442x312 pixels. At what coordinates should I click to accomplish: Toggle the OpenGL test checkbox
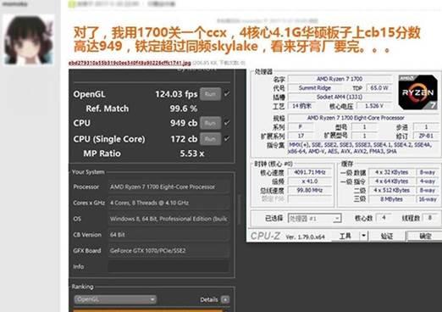click(x=227, y=93)
